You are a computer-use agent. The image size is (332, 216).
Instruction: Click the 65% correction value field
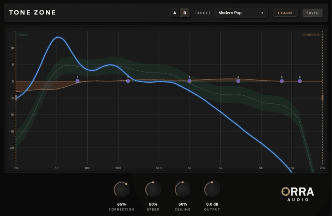(x=121, y=204)
